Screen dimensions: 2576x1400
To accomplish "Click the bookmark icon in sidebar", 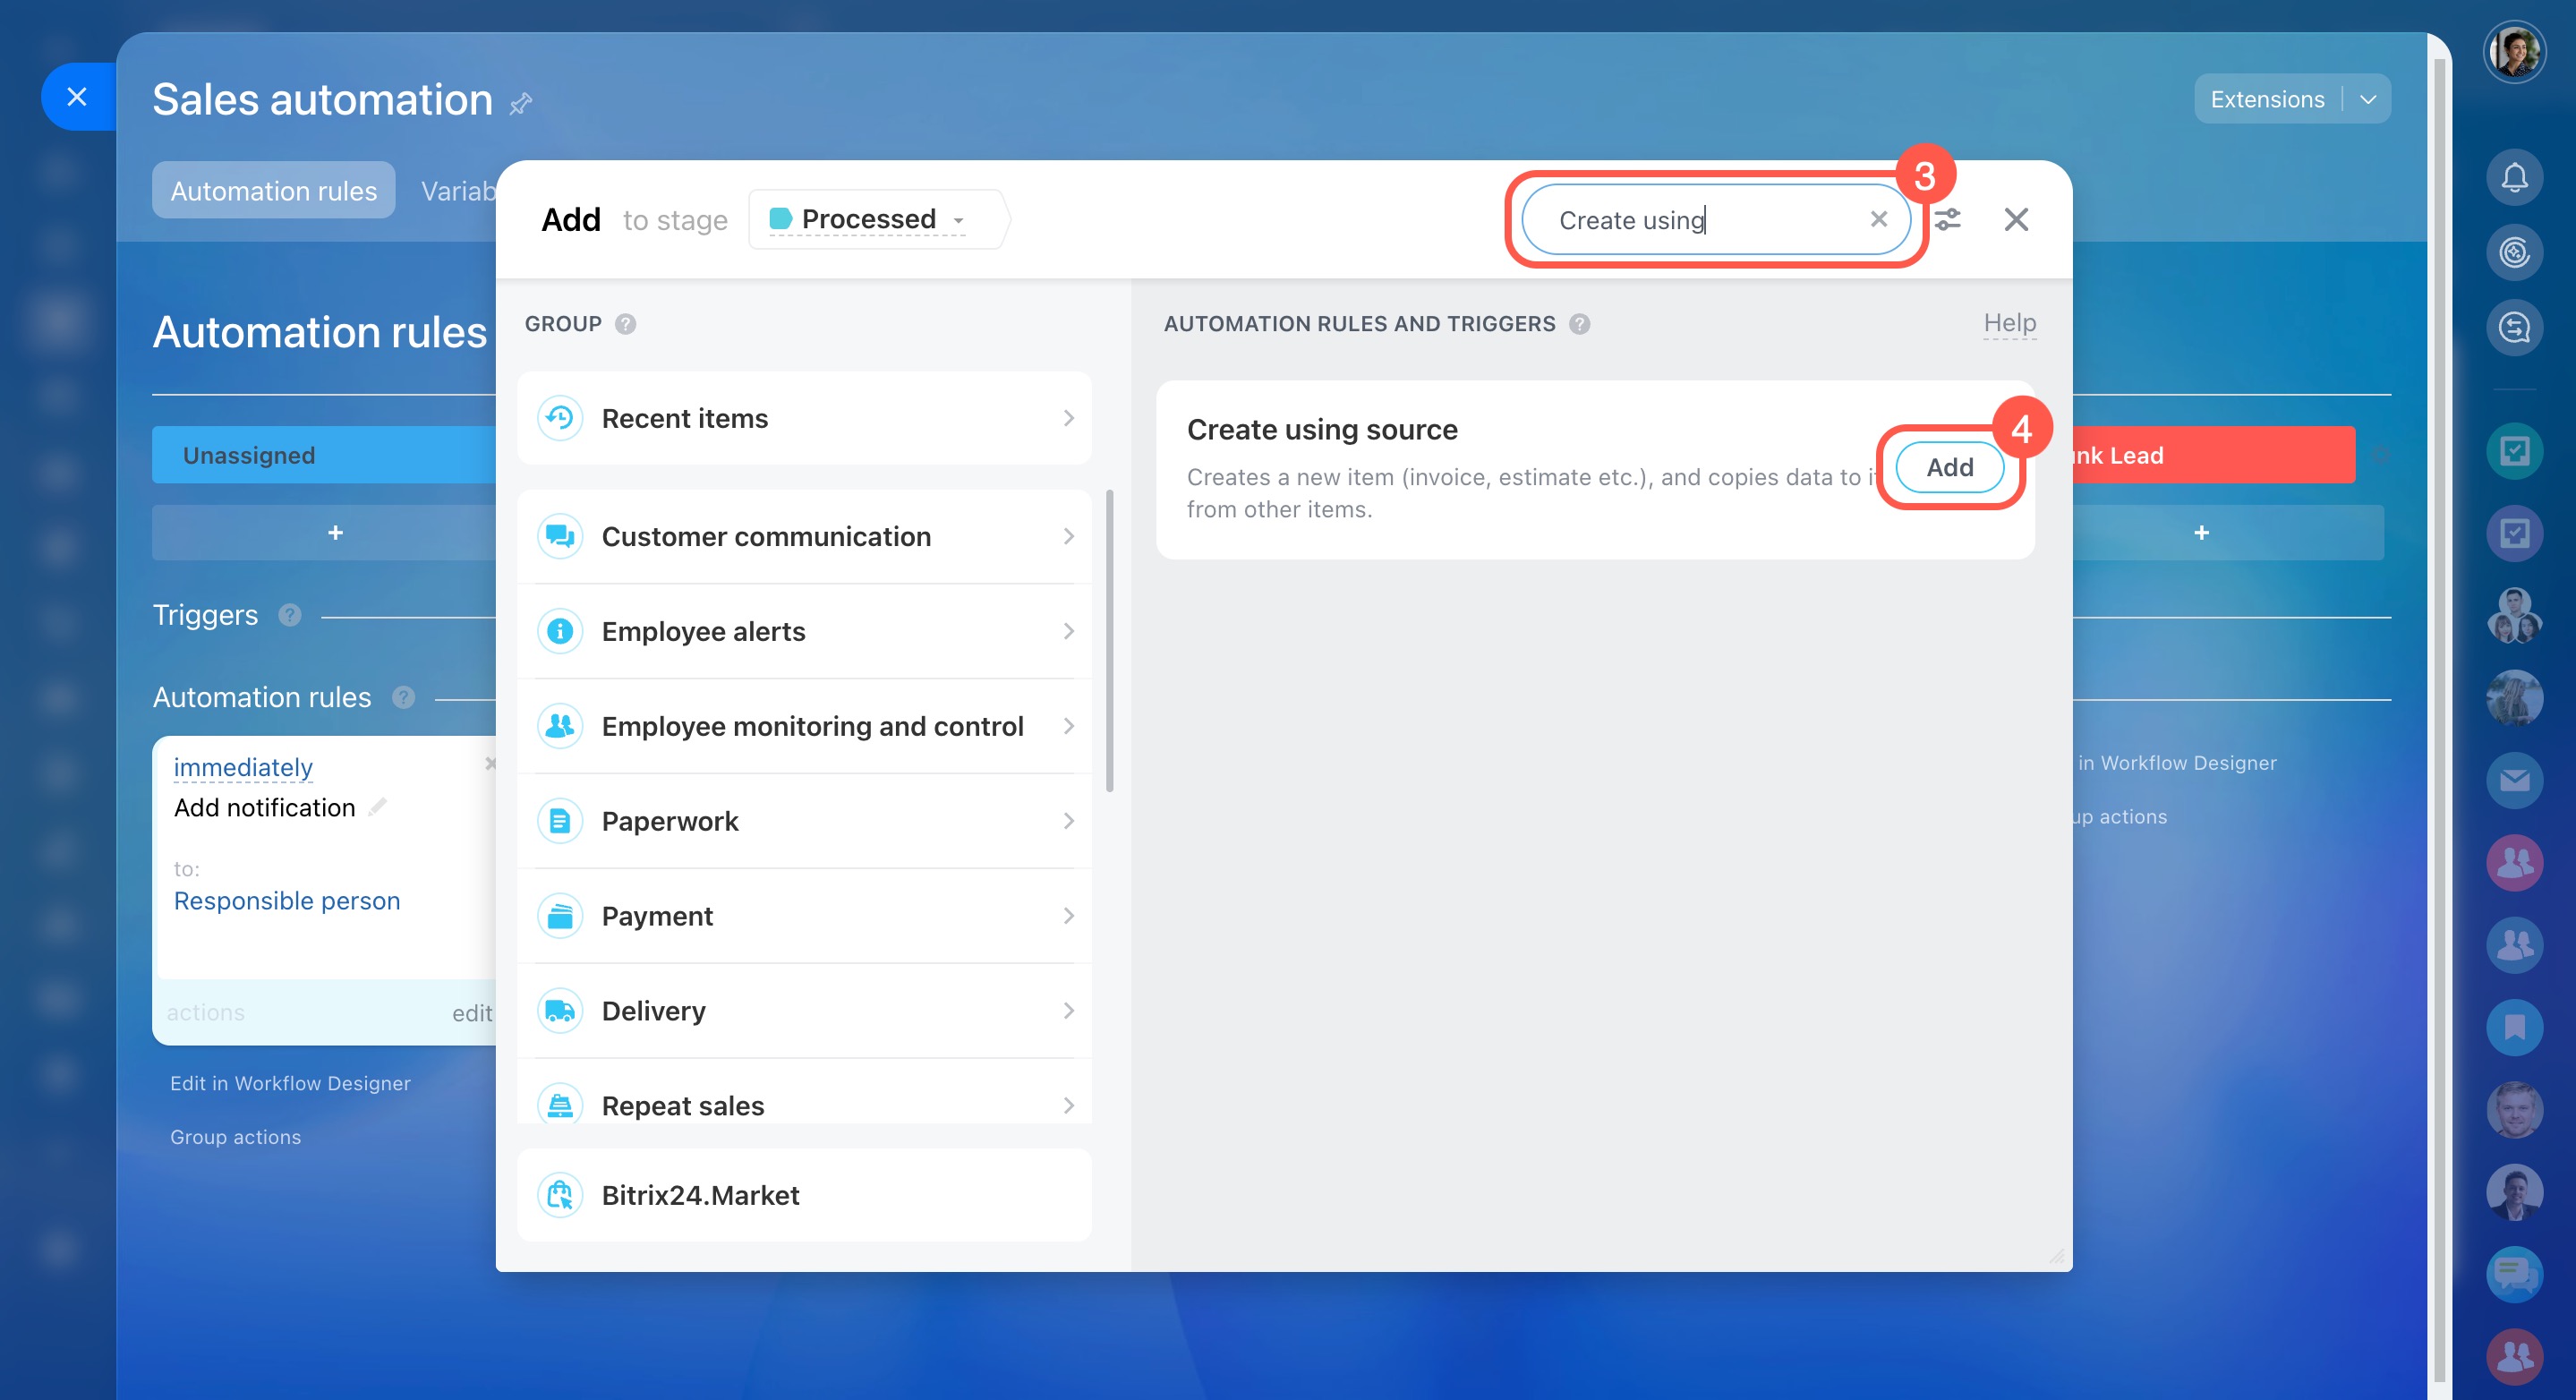I will click(2513, 1027).
